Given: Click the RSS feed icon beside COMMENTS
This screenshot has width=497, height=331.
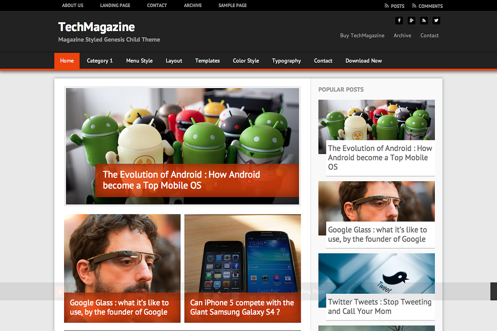Looking at the screenshot, I should pos(414,6).
